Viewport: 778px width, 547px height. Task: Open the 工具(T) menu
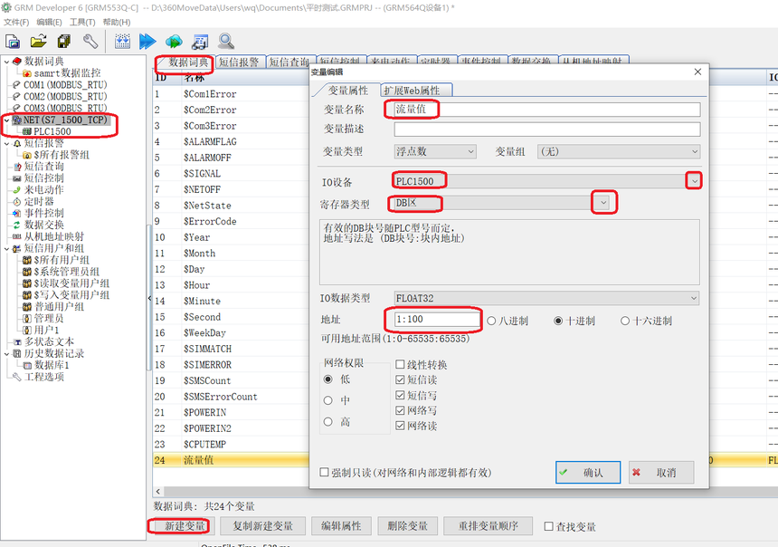[82, 22]
